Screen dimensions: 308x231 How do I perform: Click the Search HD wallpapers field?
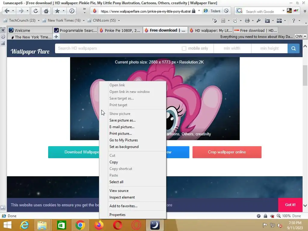click(118, 48)
